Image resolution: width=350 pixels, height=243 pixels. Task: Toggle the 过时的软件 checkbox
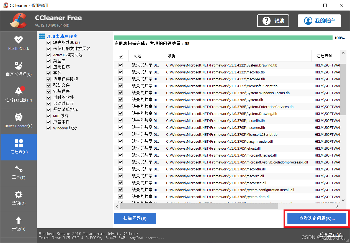[48, 98]
